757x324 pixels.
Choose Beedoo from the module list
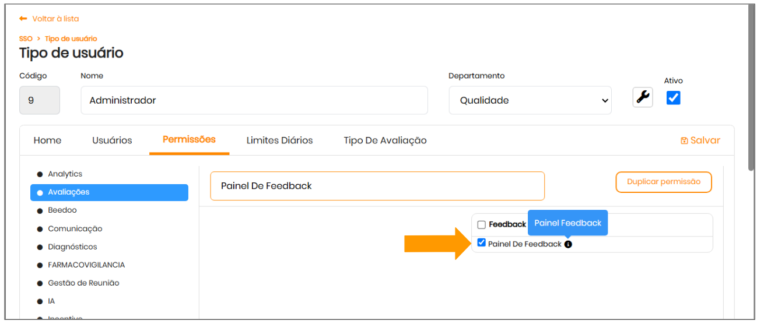[62, 210]
